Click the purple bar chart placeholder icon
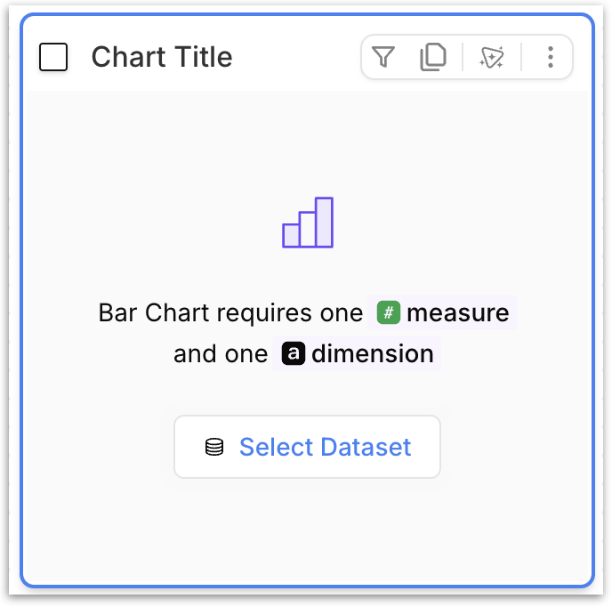This screenshot has width=612, height=607. click(x=308, y=223)
